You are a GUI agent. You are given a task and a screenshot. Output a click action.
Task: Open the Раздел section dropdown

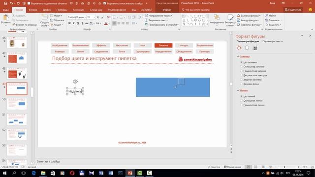point(57,25)
